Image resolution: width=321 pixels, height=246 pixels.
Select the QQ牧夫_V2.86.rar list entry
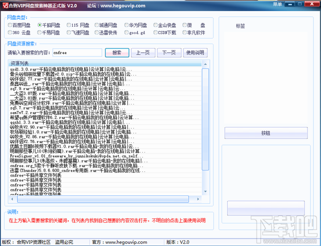[x=105, y=137]
